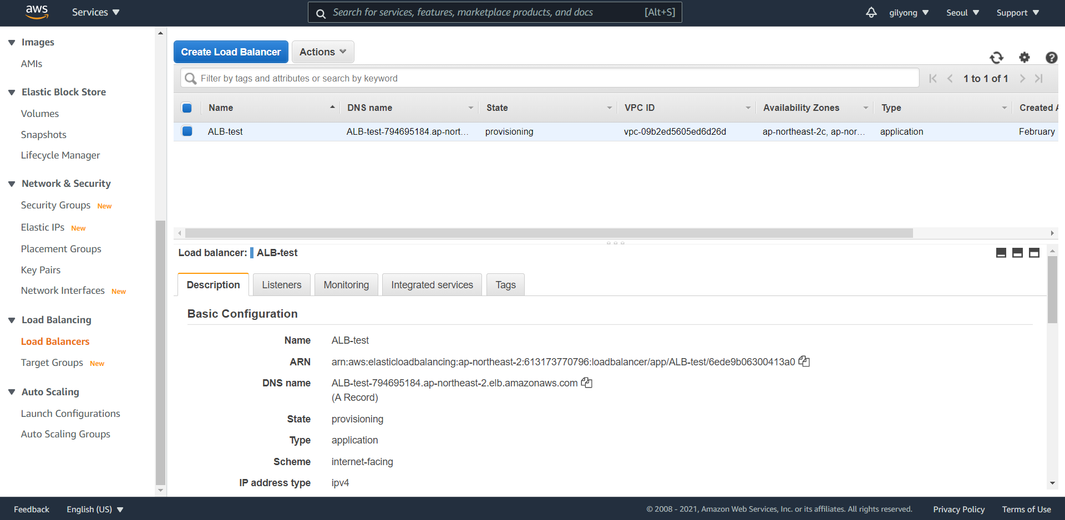Open Volumes in the sidebar
The image size is (1065, 520).
pyautogui.click(x=40, y=114)
